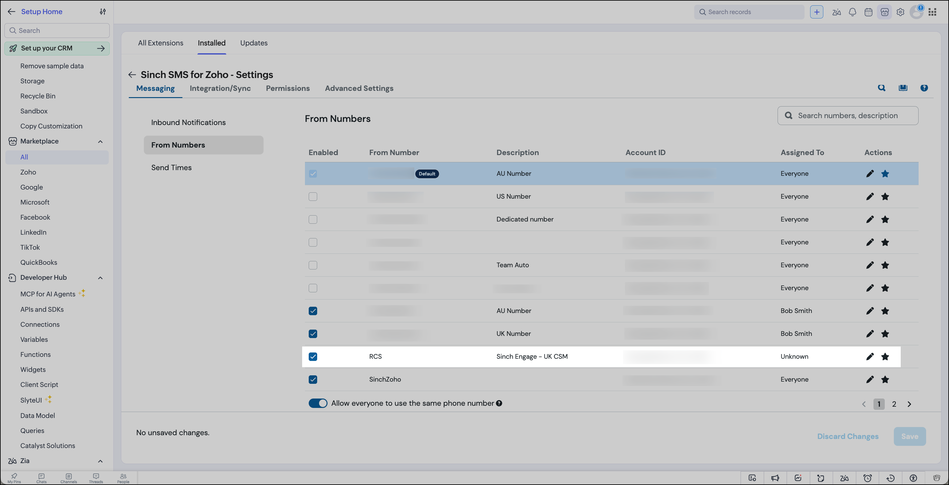Screen dimensions: 949x485
Task: Collapse the Zia section
Action: pyautogui.click(x=100, y=461)
